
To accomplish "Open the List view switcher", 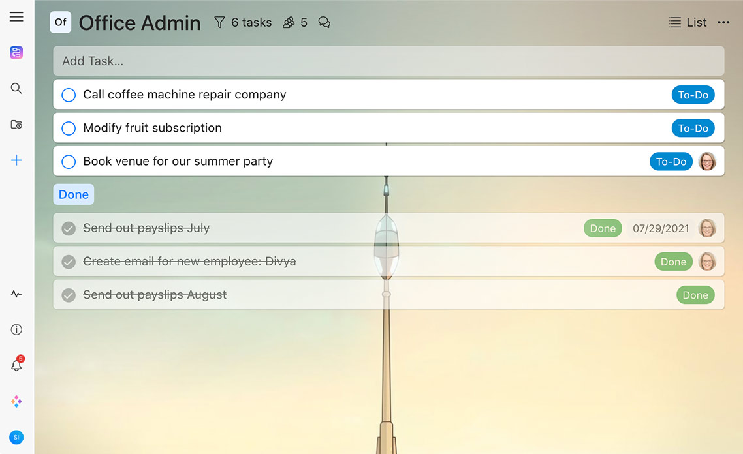I will point(688,22).
